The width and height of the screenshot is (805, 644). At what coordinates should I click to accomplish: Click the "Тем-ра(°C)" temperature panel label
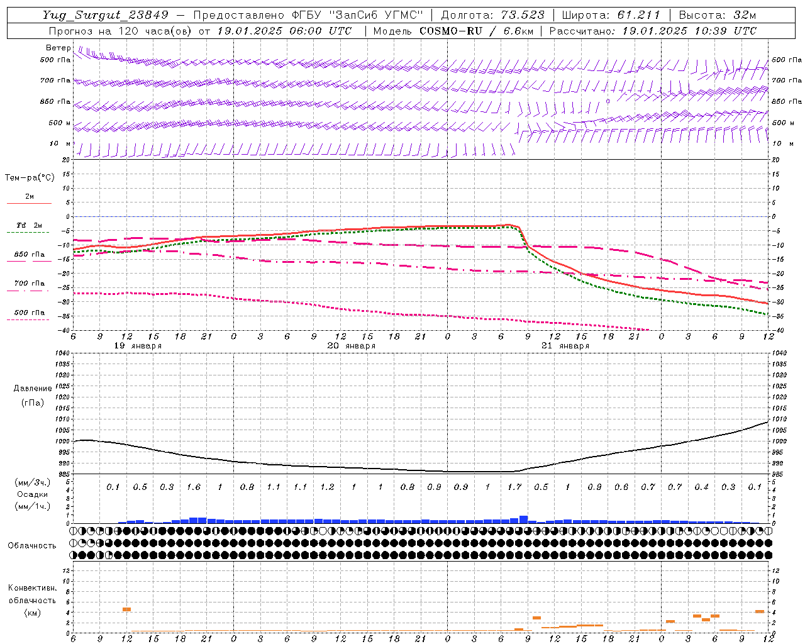point(30,178)
